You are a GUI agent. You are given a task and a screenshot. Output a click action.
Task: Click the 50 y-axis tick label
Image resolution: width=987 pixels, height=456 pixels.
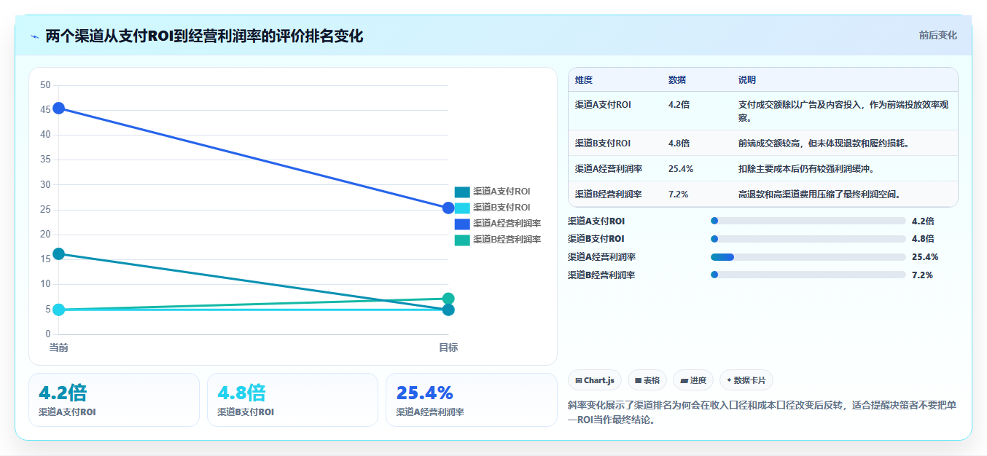[x=45, y=85]
